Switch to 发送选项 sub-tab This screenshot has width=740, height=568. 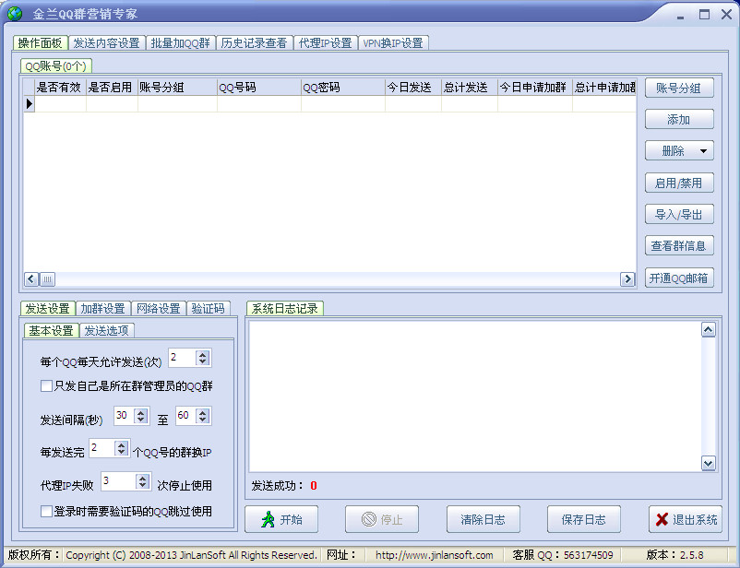pos(107,331)
